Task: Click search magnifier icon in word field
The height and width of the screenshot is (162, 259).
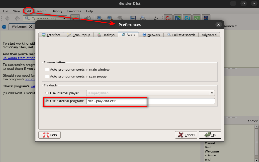Action: (x=27, y=18)
